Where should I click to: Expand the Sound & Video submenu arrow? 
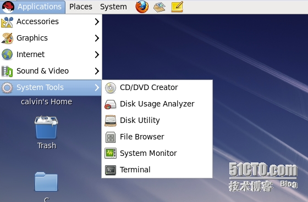97,71
